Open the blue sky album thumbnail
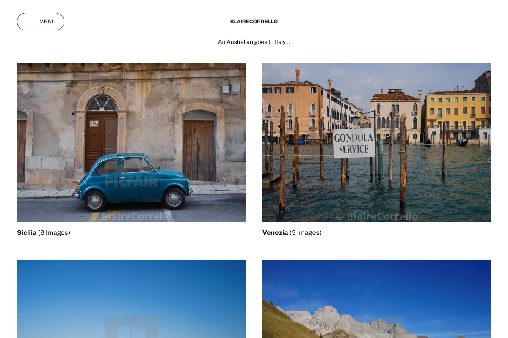Image resolution: width=508 pixels, height=338 pixels. [131, 299]
